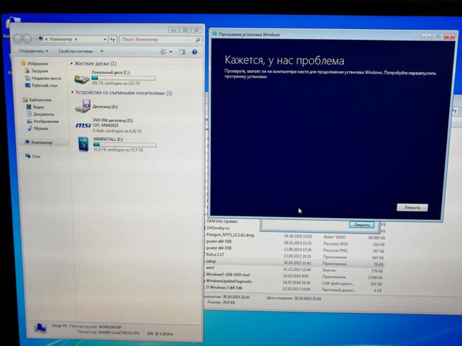Open the Упорядочить dropdown menu
Viewport: 462px width, 346px height.
coord(33,51)
